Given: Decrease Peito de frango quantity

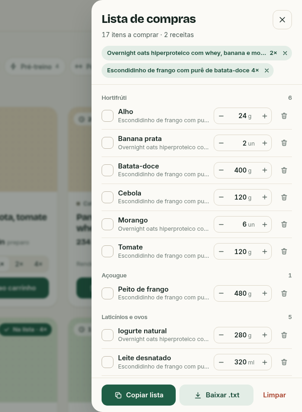Looking at the screenshot, I should coord(221,293).
